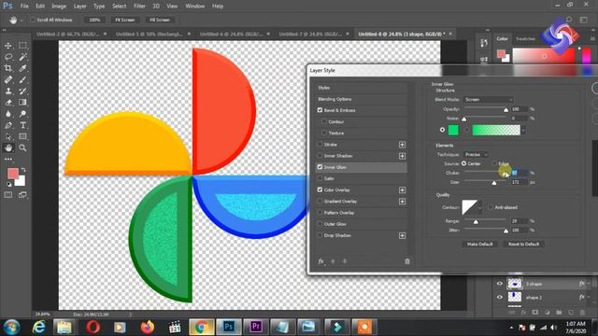This screenshot has height=336, width=598.
Task: Click the 100% zoom button
Action: click(x=94, y=20)
